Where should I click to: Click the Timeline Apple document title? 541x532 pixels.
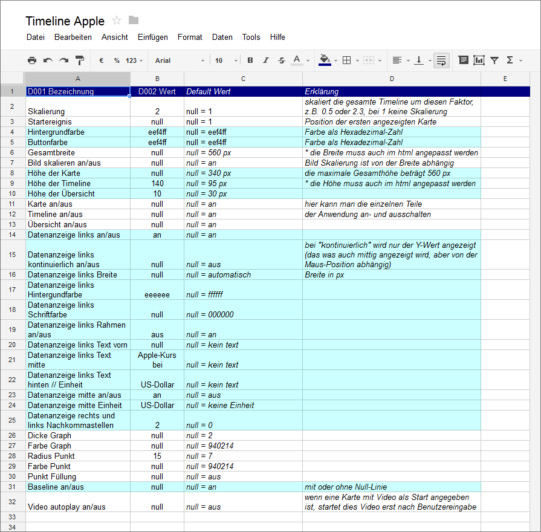tap(65, 21)
